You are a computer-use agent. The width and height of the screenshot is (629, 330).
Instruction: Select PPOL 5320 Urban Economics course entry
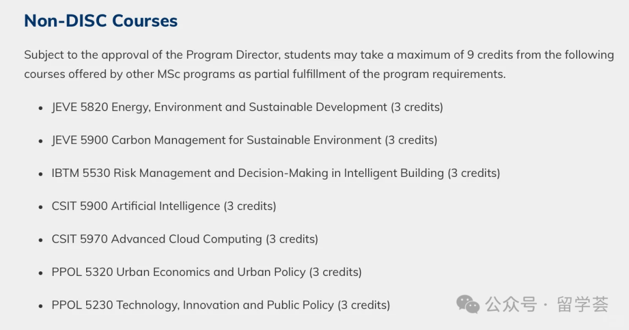click(x=207, y=272)
